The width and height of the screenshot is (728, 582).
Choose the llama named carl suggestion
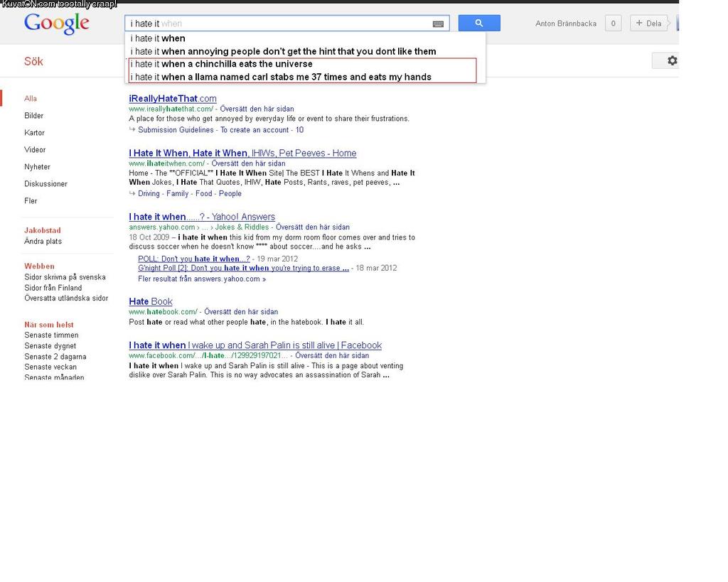click(x=282, y=77)
